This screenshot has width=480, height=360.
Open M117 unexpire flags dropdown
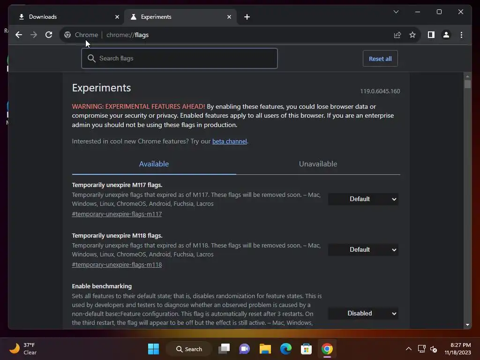[363, 199]
